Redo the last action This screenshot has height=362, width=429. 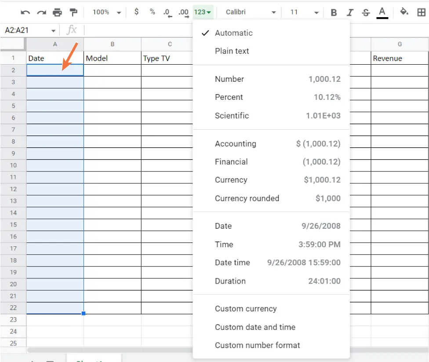click(x=41, y=12)
